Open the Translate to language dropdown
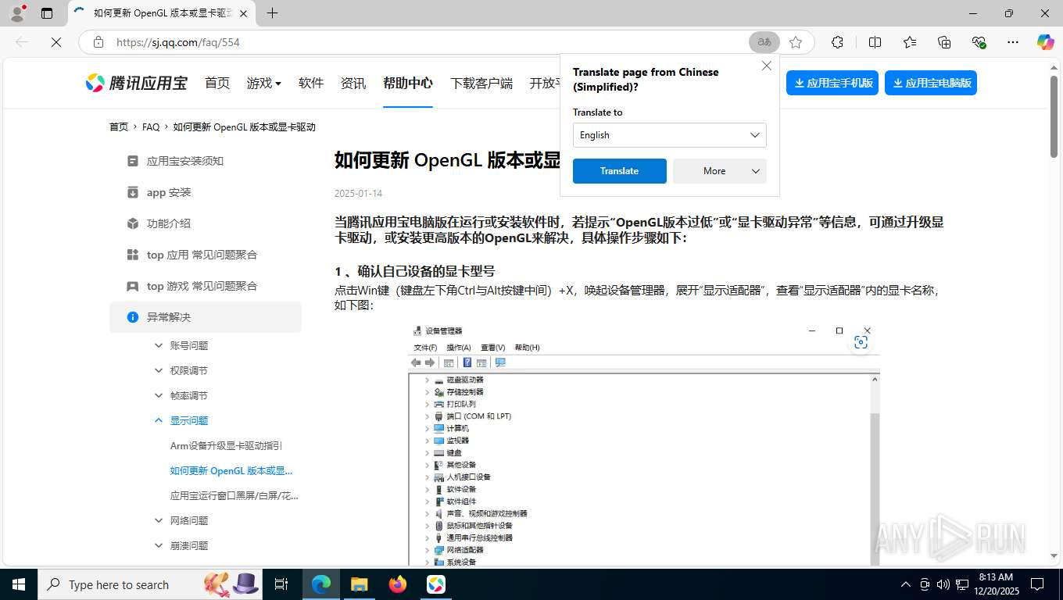The image size is (1063, 600). [670, 135]
